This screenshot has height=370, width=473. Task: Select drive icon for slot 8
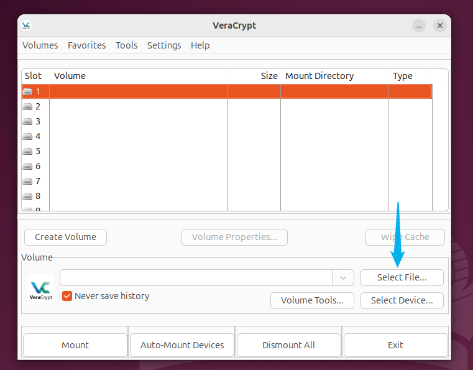(x=27, y=196)
